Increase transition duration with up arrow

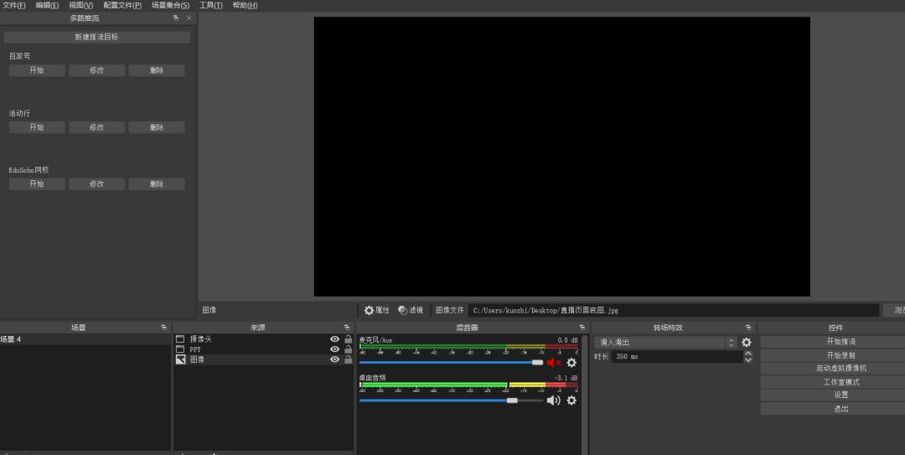tap(748, 354)
